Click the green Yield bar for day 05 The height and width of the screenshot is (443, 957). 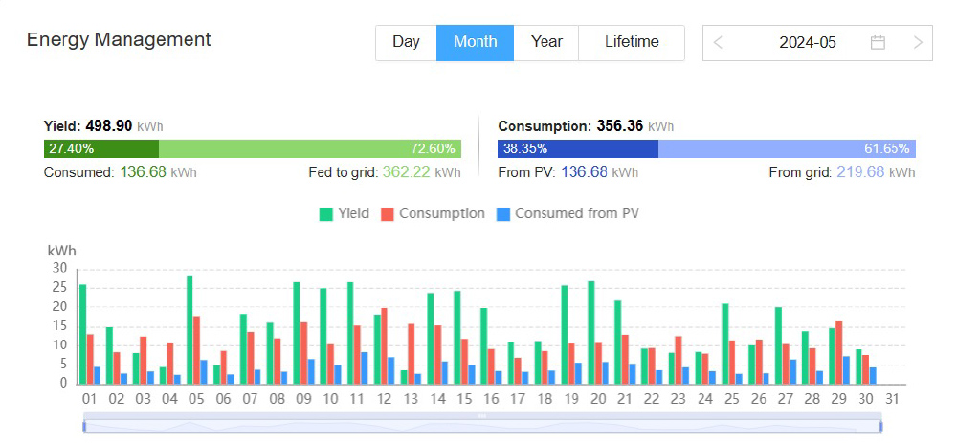pyautogui.click(x=189, y=330)
